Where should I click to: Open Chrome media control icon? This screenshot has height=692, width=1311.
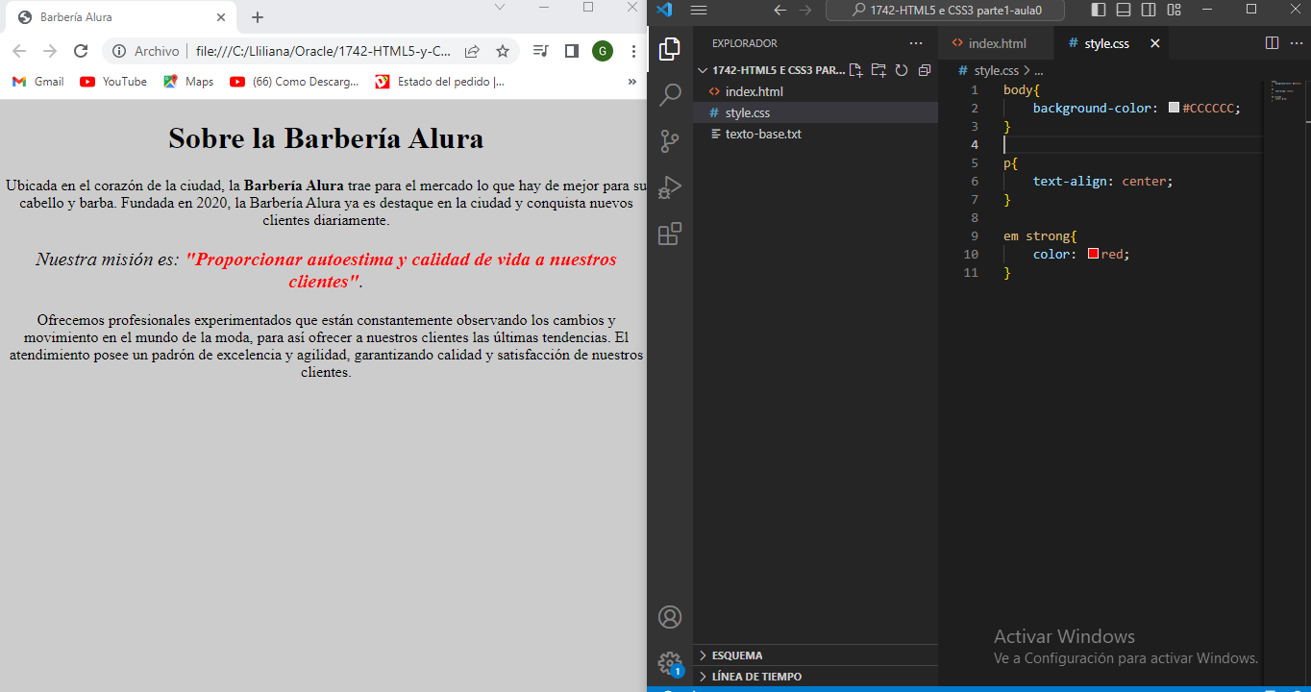(x=541, y=51)
